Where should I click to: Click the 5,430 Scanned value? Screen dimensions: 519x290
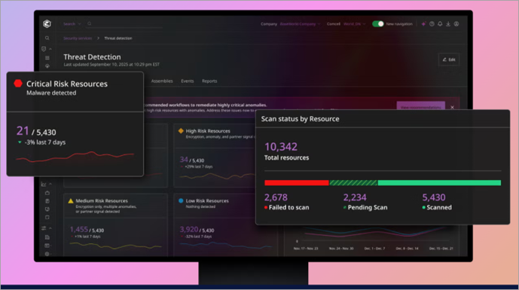[x=434, y=197]
